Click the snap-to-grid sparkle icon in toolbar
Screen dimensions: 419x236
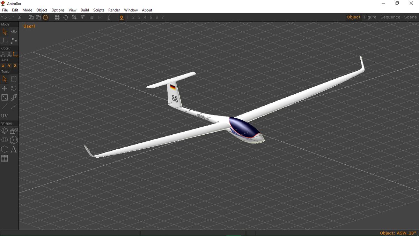click(74, 17)
